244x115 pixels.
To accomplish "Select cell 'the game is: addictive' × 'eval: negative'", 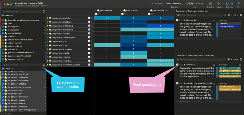I will pyautogui.click(x=107, y=18).
